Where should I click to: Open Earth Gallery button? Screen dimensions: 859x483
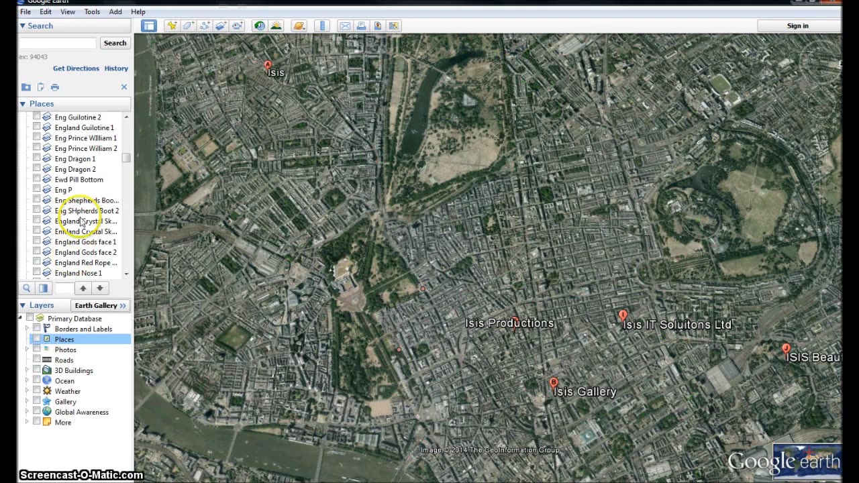(x=101, y=305)
